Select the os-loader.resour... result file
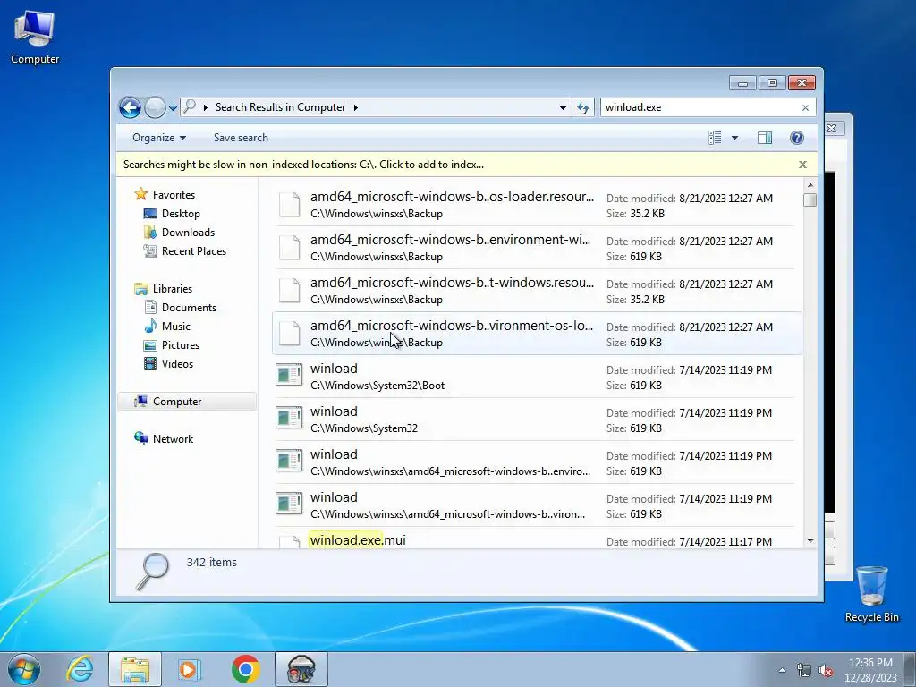This screenshot has width=916, height=687. [535, 205]
